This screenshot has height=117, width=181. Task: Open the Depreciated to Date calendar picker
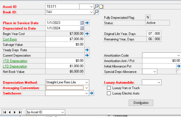(82, 28)
